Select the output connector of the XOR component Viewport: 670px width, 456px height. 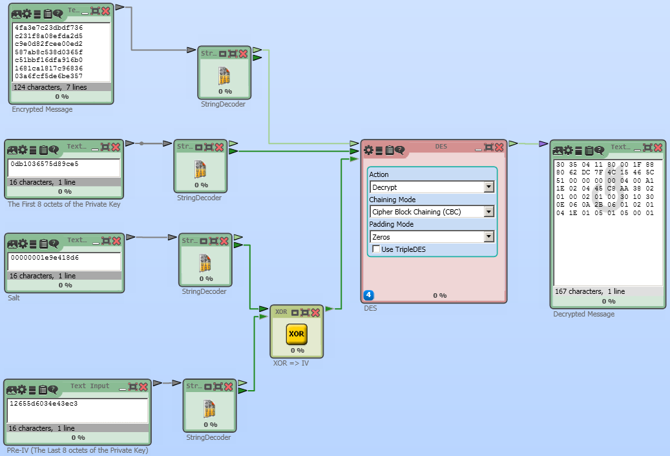click(x=330, y=309)
